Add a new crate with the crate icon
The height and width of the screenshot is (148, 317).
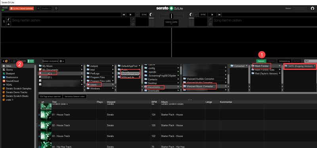5,61
